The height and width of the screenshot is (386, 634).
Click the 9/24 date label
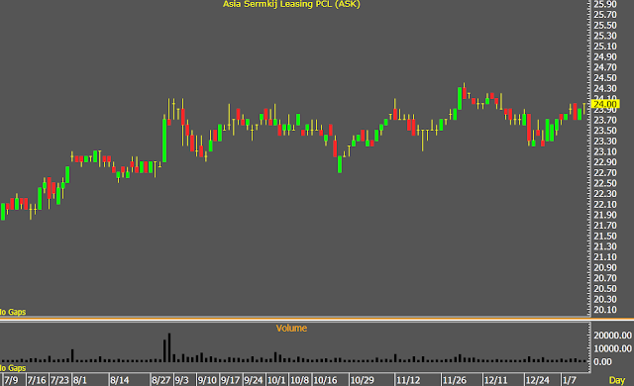pos(254,380)
